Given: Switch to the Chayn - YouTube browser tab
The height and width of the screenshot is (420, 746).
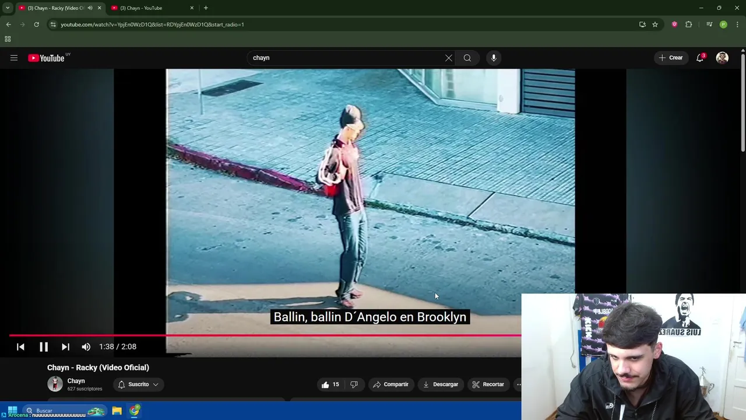Looking at the screenshot, I should (149, 8).
